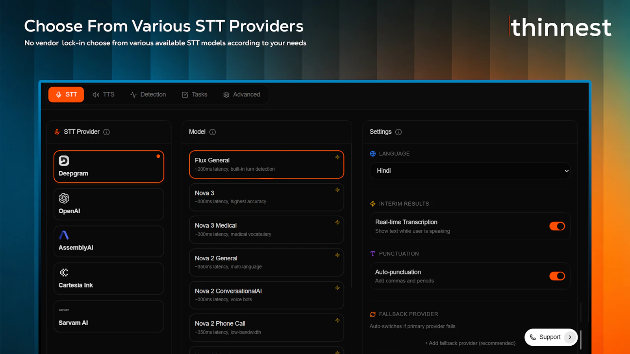Click the AssemblyAI logo icon

point(64,235)
